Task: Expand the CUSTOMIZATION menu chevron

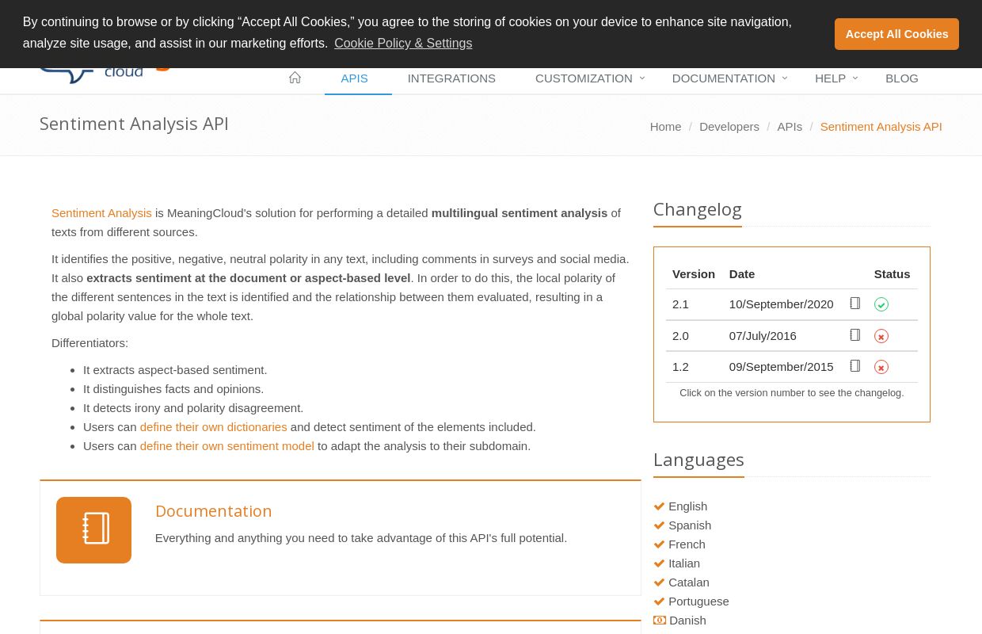Action: point(642,78)
